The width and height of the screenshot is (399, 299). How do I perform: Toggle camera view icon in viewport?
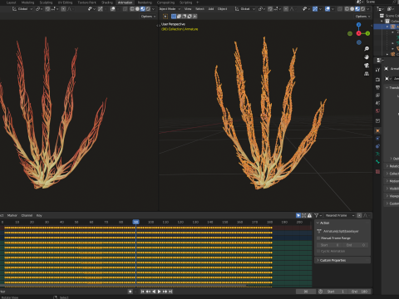click(x=367, y=66)
